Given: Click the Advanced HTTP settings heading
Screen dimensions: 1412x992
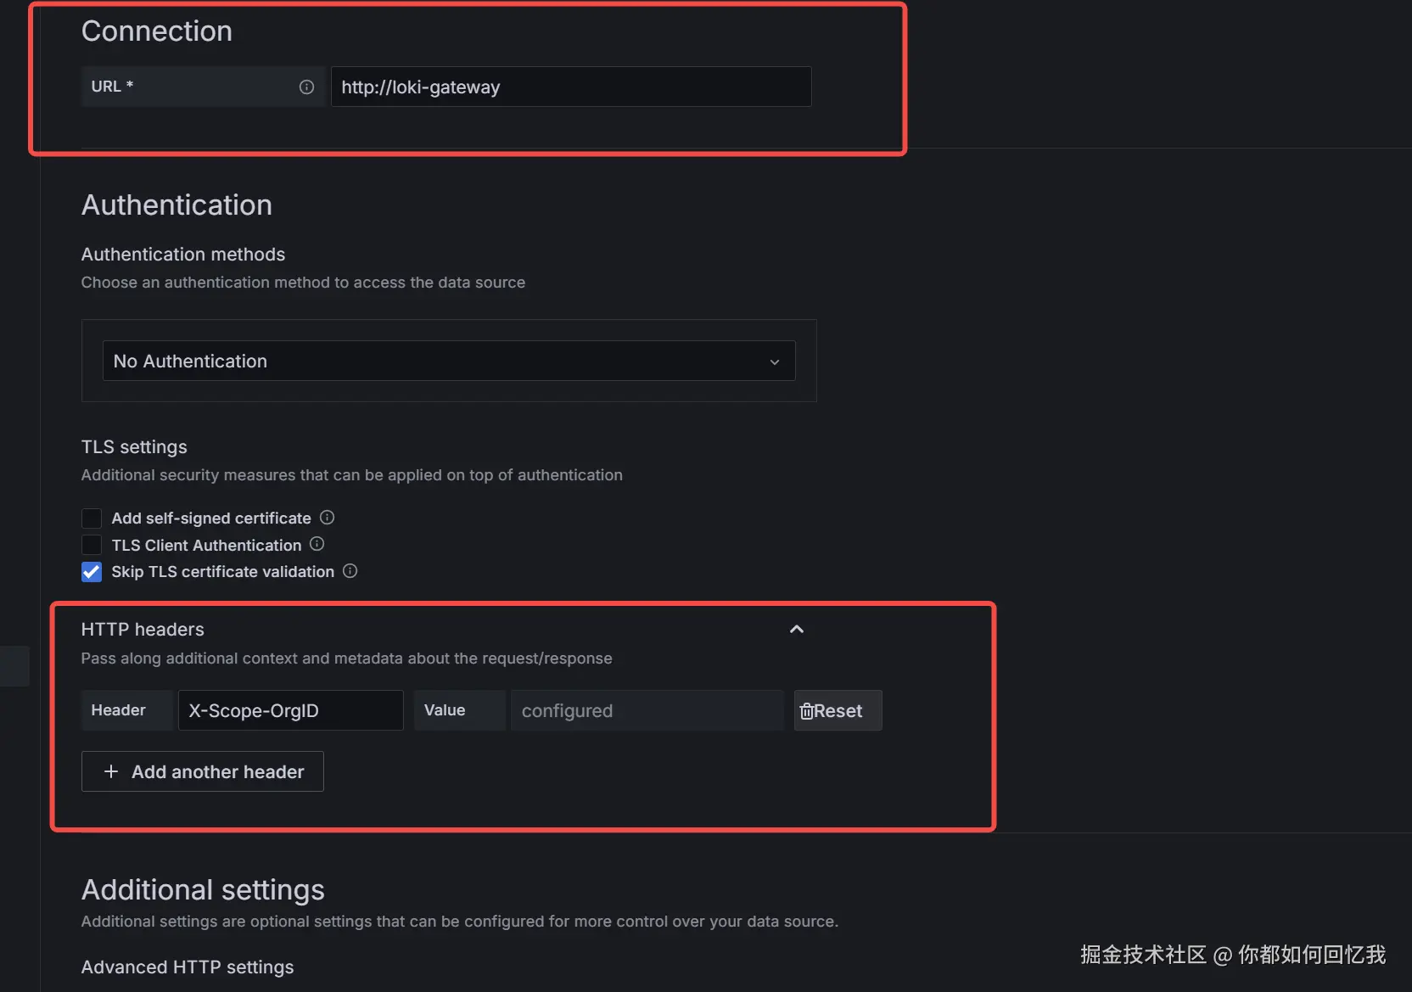Looking at the screenshot, I should pyautogui.click(x=188, y=967).
